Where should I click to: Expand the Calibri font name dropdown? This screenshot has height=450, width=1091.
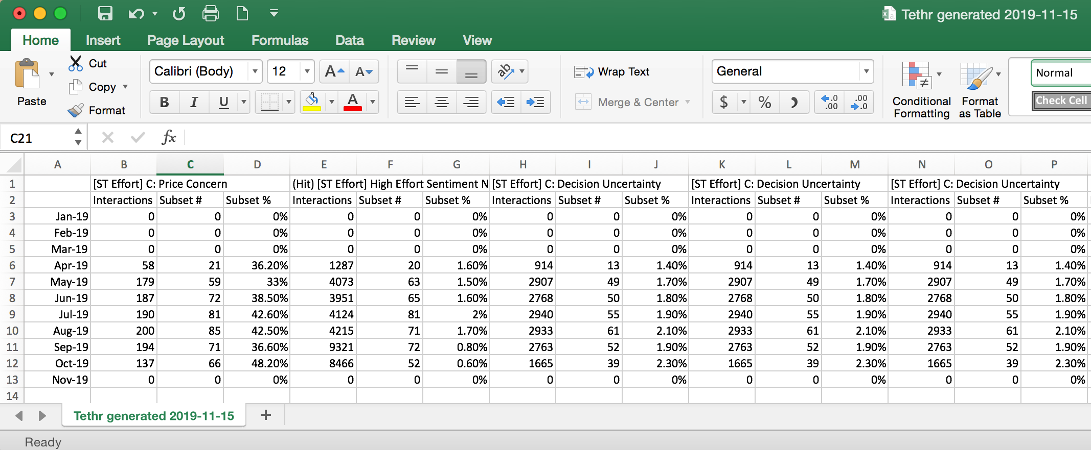[x=255, y=71]
